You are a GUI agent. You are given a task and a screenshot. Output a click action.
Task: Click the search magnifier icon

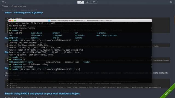[171, 2]
